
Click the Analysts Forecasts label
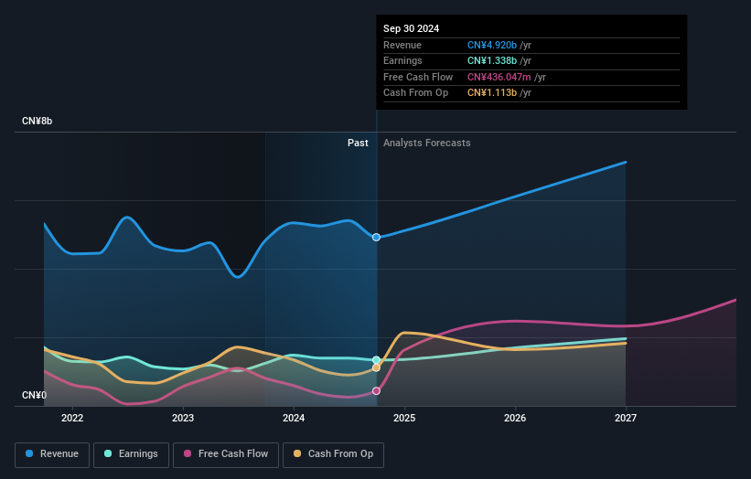point(427,144)
